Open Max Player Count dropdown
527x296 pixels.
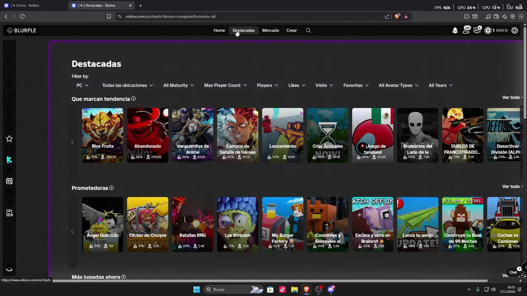[x=226, y=86]
